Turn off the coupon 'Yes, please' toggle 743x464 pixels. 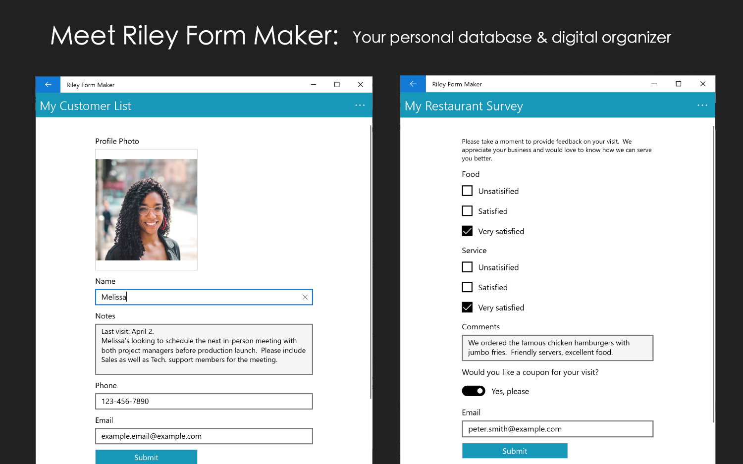point(474,391)
